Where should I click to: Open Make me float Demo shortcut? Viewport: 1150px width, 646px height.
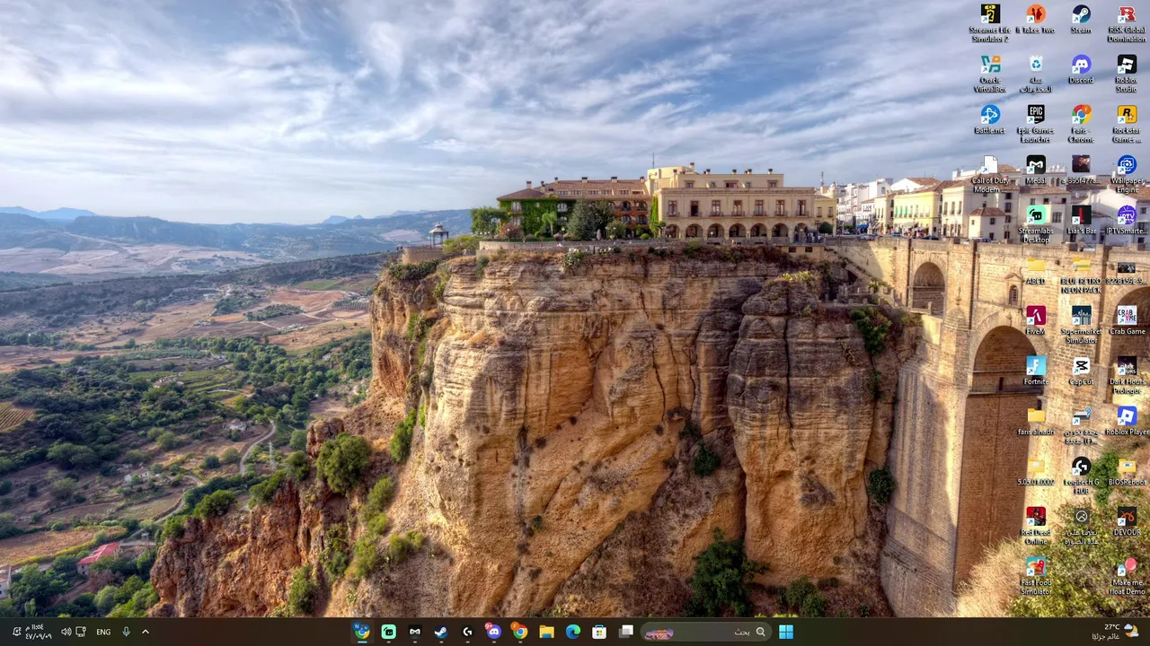pos(1127,575)
